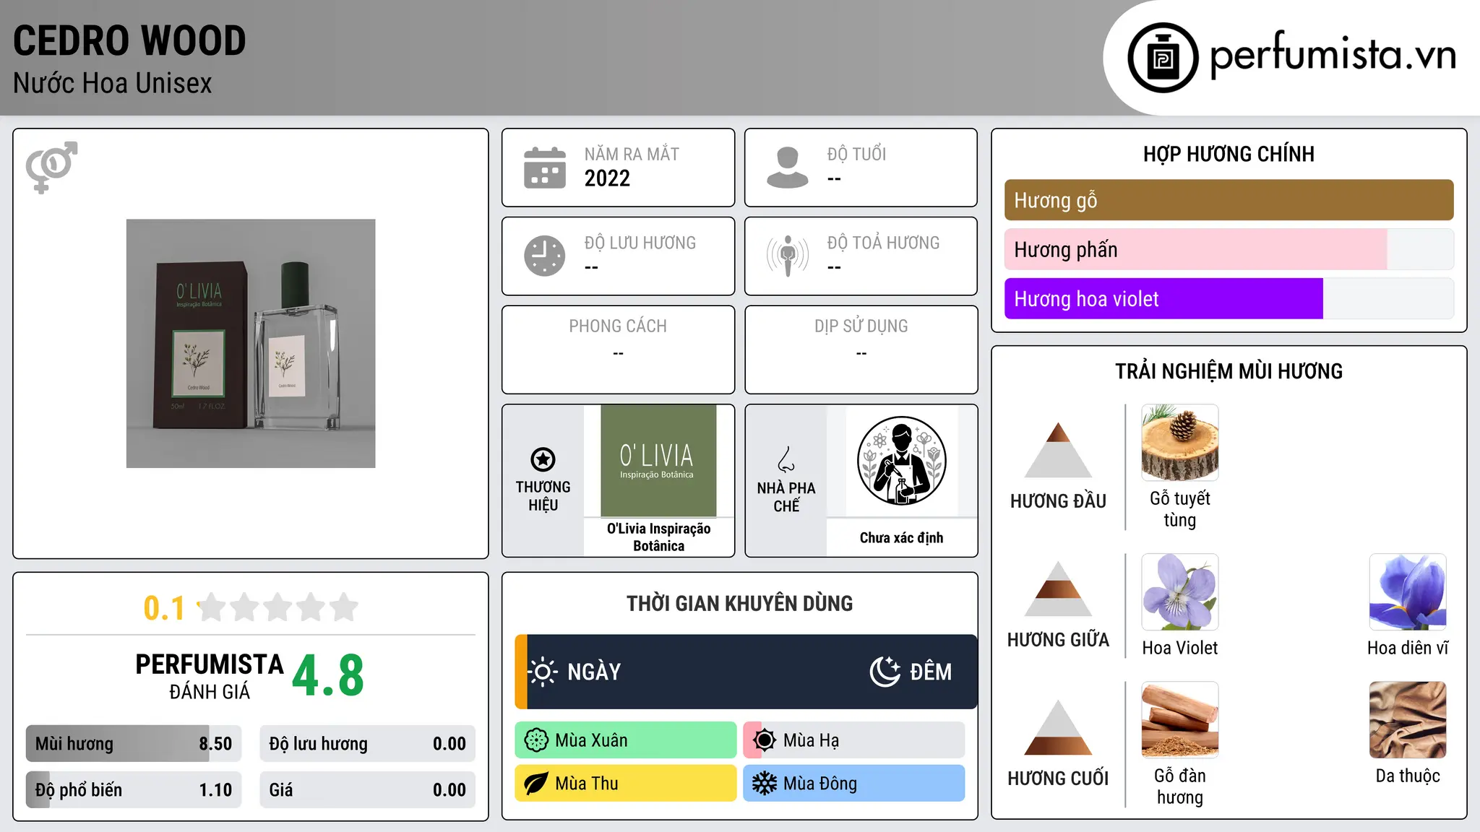Click the Hương giữa pyramid icon
Image resolution: width=1480 pixels, height=832 pixels.
point(1058,589)
